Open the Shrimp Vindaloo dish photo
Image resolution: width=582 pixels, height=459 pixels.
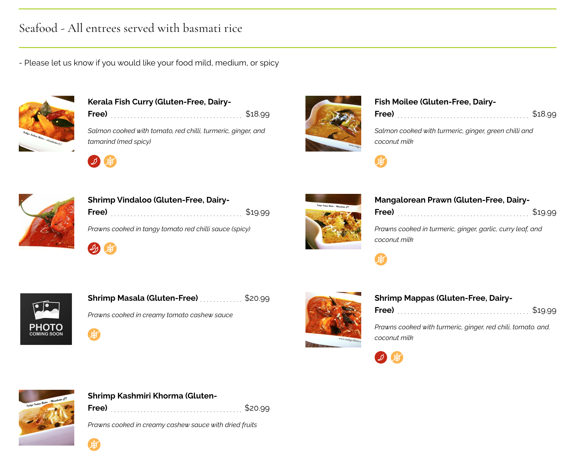[x=46, y=221]
